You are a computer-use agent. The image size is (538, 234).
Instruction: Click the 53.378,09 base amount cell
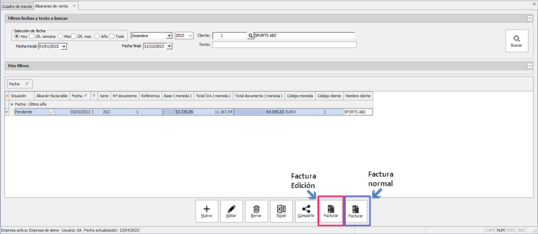tap(178, 112)
